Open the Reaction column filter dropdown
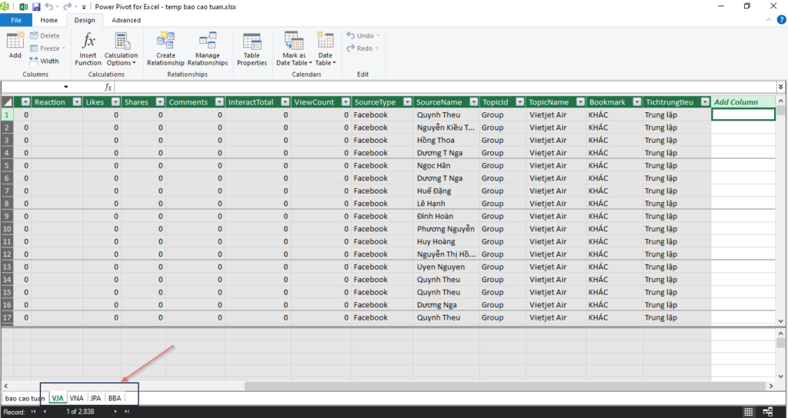The image size is (788, 418). pos(77,102)
